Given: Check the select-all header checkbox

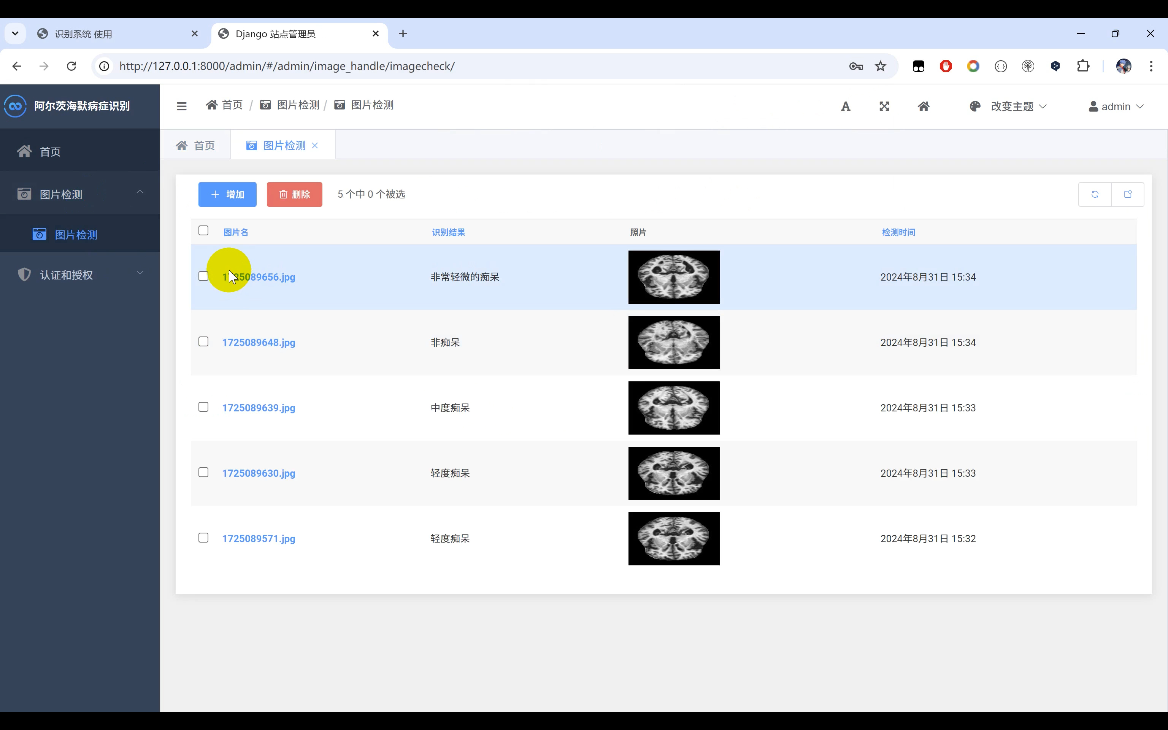Looking at the screenshot, I should point(203,231).
